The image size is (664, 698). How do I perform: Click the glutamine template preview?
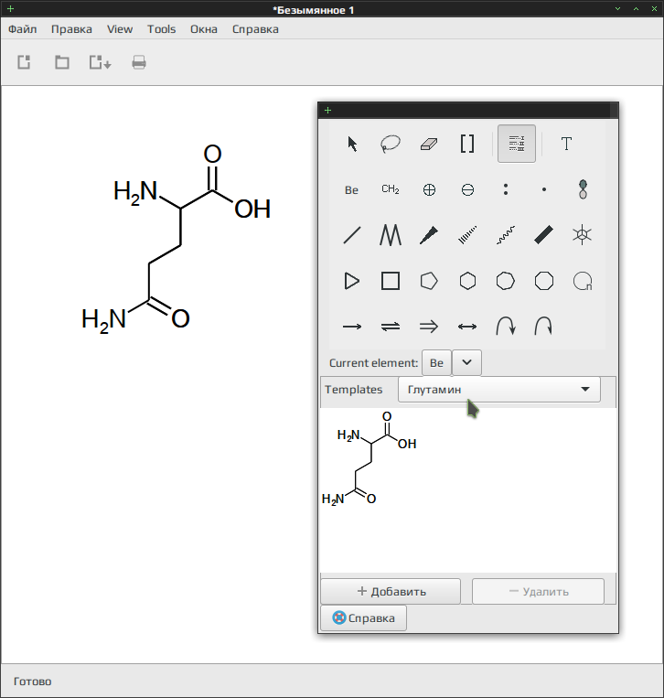pyautogui.click(x=369, y=459)
